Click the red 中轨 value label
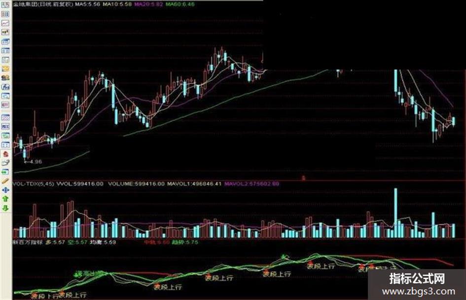Image resolution: width=466 pixels, height=300 pixels. coord(157,242)
